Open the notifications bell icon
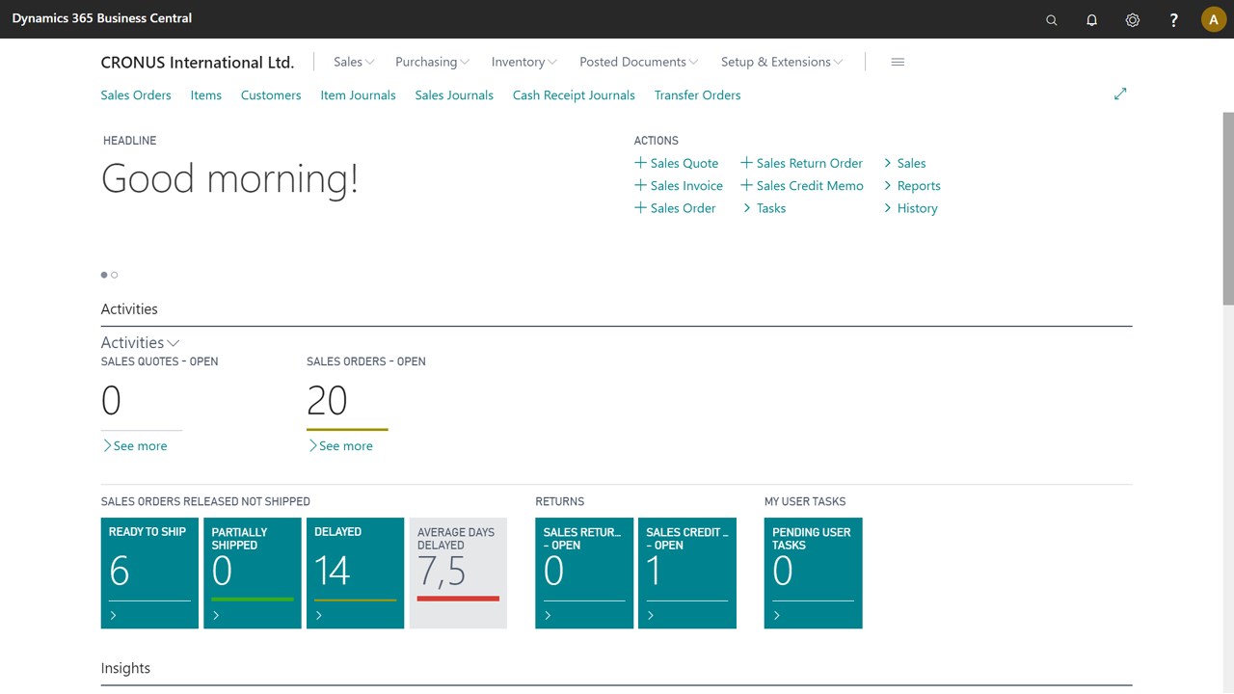 [x=1092, y=19]
